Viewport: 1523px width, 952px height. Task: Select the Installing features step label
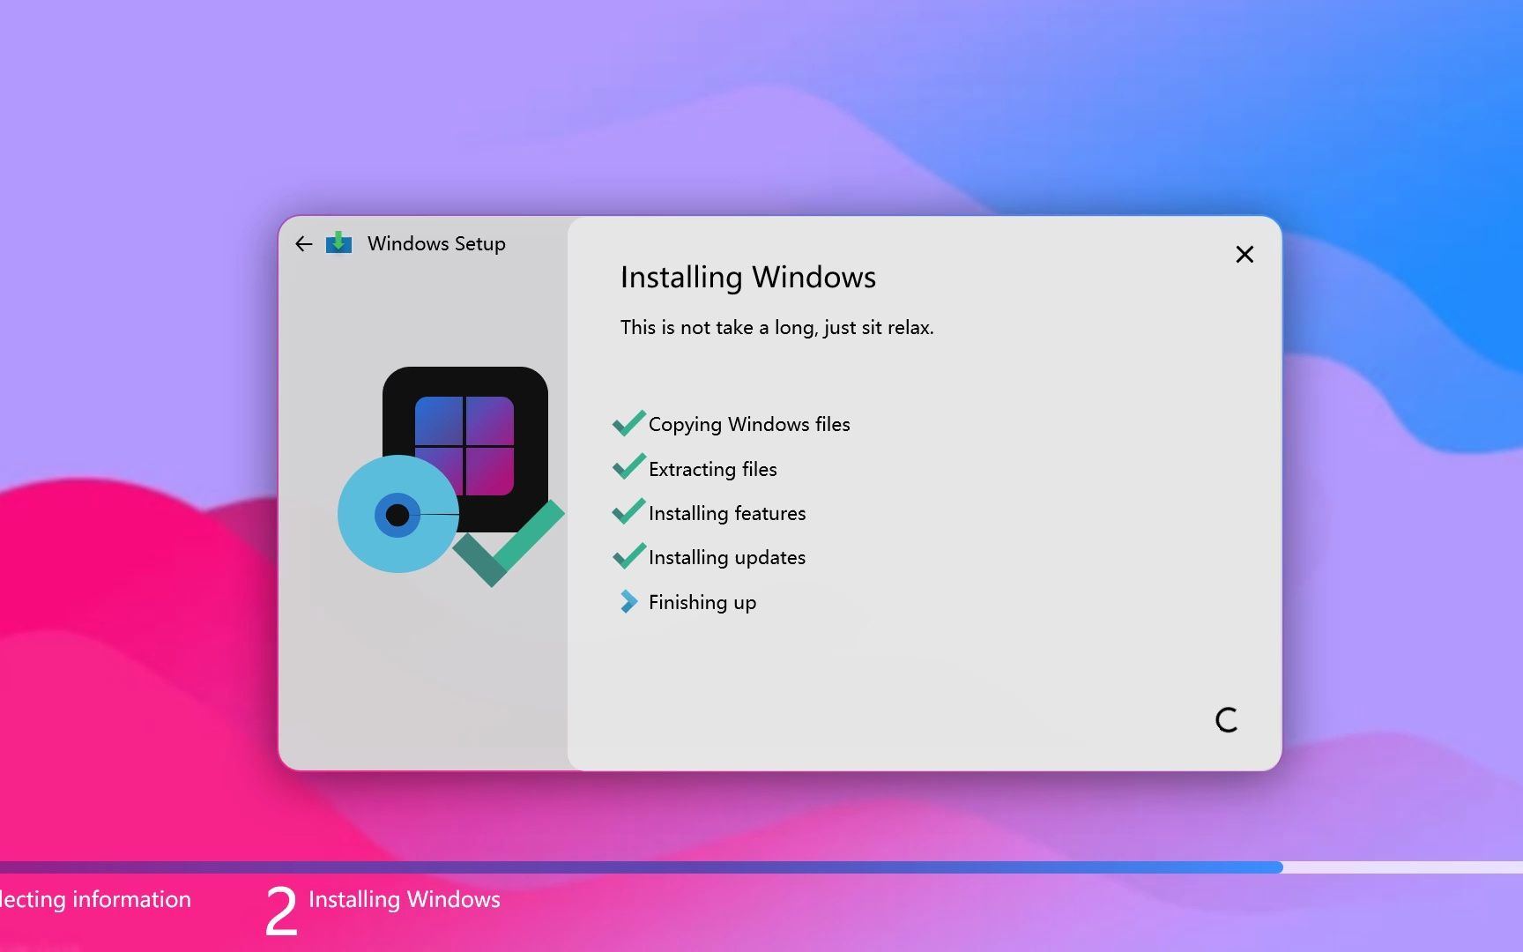[726, 513]
